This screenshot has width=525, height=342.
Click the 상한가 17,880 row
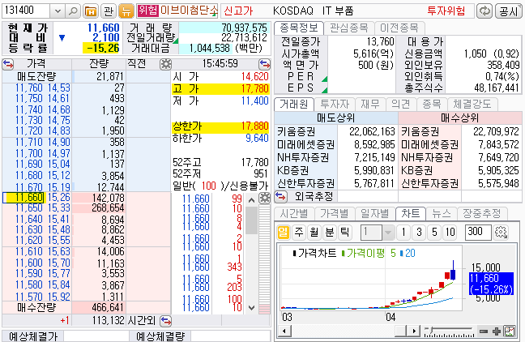(220, 126)
